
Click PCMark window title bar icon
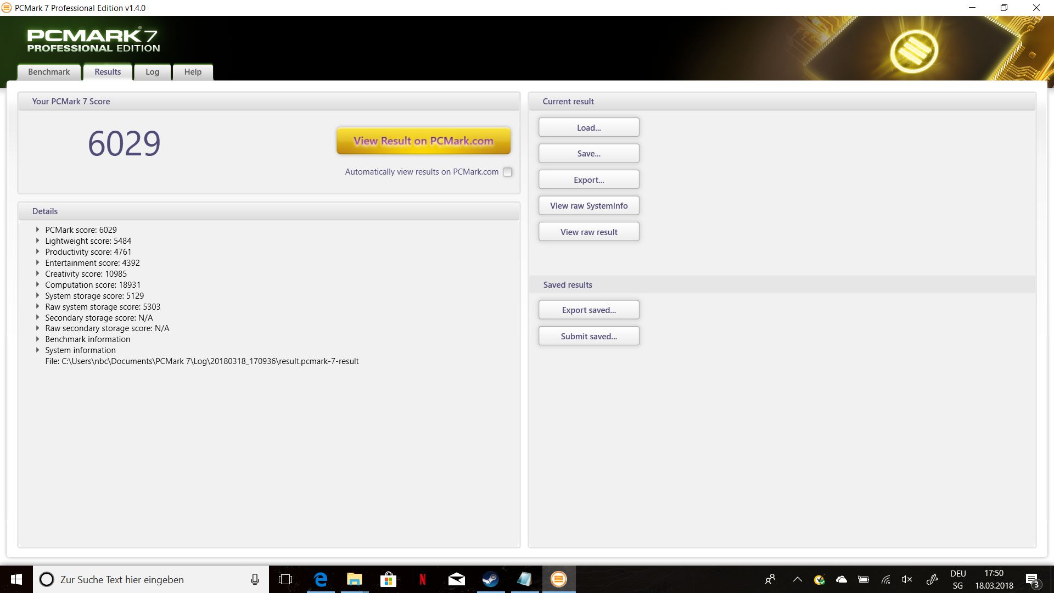point(7,8)
